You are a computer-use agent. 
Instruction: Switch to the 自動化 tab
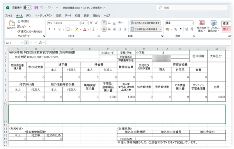tap(96, 16)
